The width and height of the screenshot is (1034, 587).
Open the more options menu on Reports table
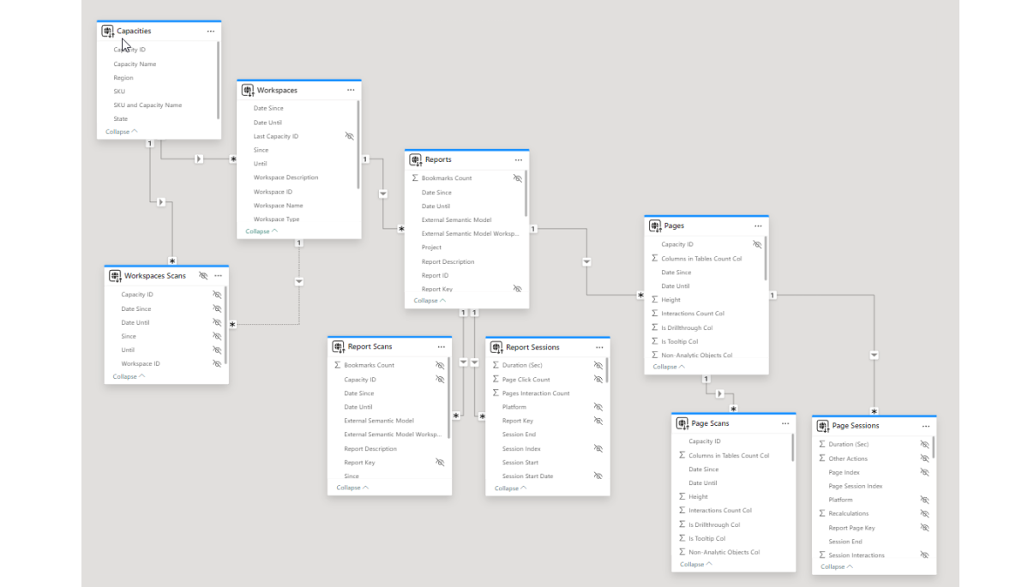click(518, 159)
